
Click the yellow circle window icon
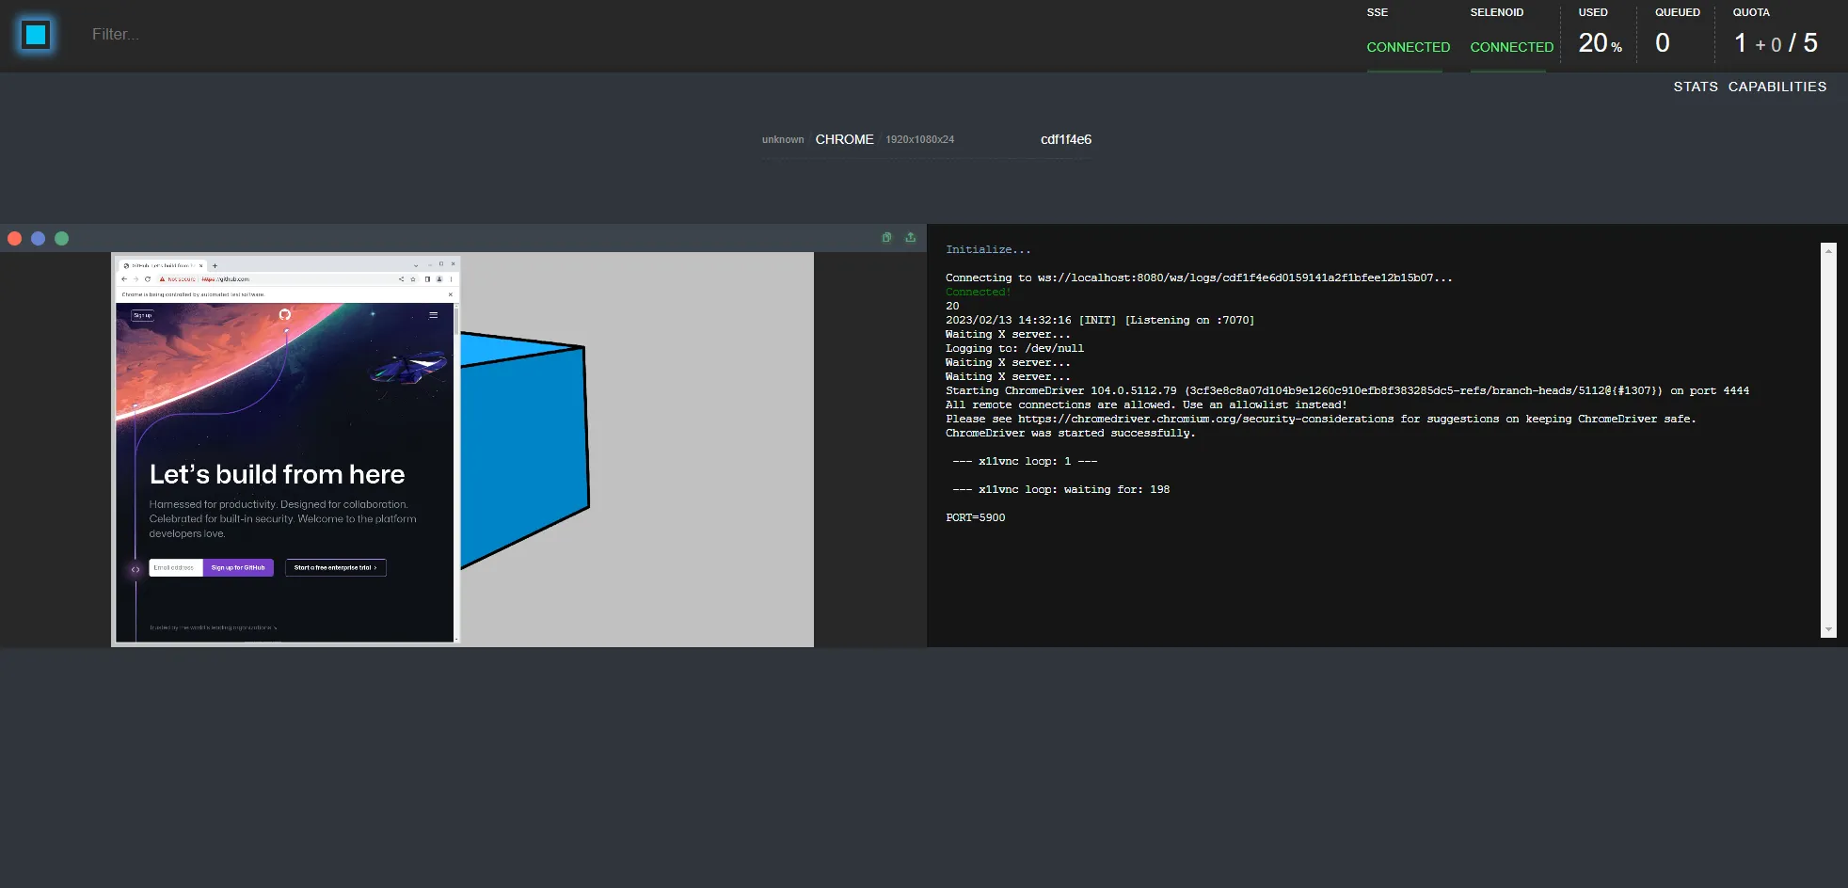pyautogui.click(x=38, y=238)
